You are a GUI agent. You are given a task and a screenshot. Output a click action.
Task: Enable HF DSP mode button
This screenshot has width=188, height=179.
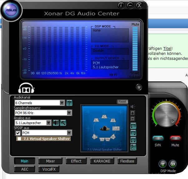point(162,164)
